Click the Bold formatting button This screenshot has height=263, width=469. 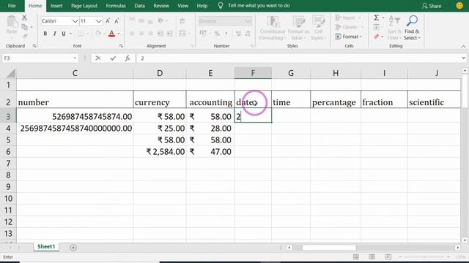[45, 34]
